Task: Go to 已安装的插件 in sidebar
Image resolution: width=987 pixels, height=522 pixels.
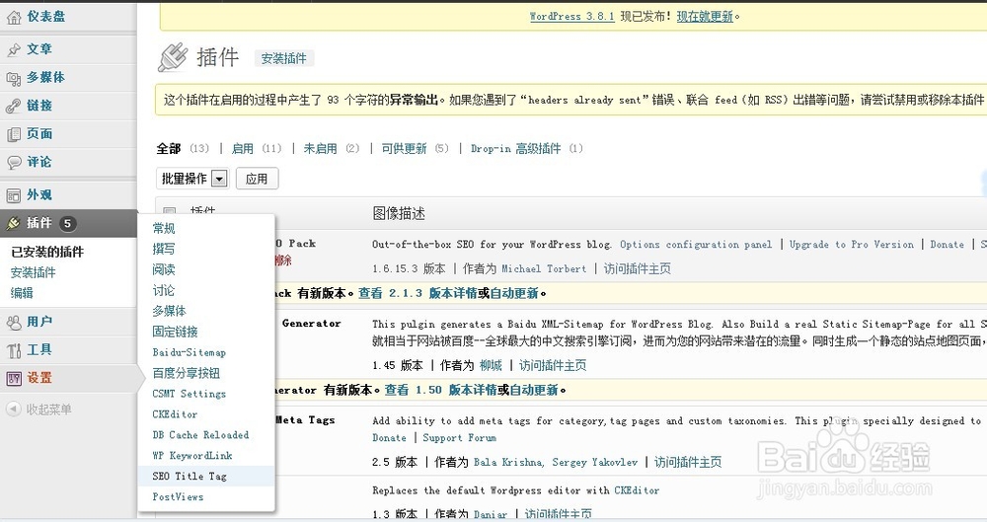Action: click(47, 252)
